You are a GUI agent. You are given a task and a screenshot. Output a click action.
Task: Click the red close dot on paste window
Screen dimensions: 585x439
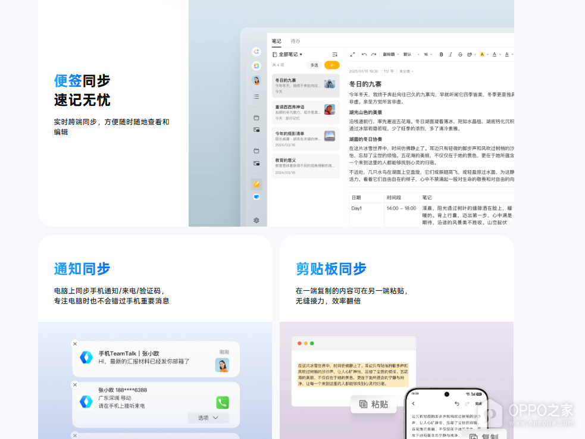click(299, 343)
